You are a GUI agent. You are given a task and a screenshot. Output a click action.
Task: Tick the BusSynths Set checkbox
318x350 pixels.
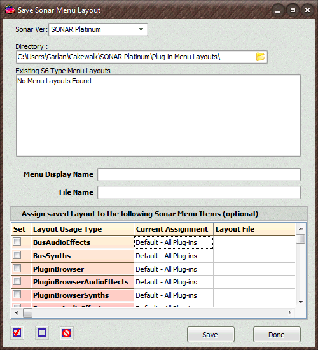coord(17,255)
